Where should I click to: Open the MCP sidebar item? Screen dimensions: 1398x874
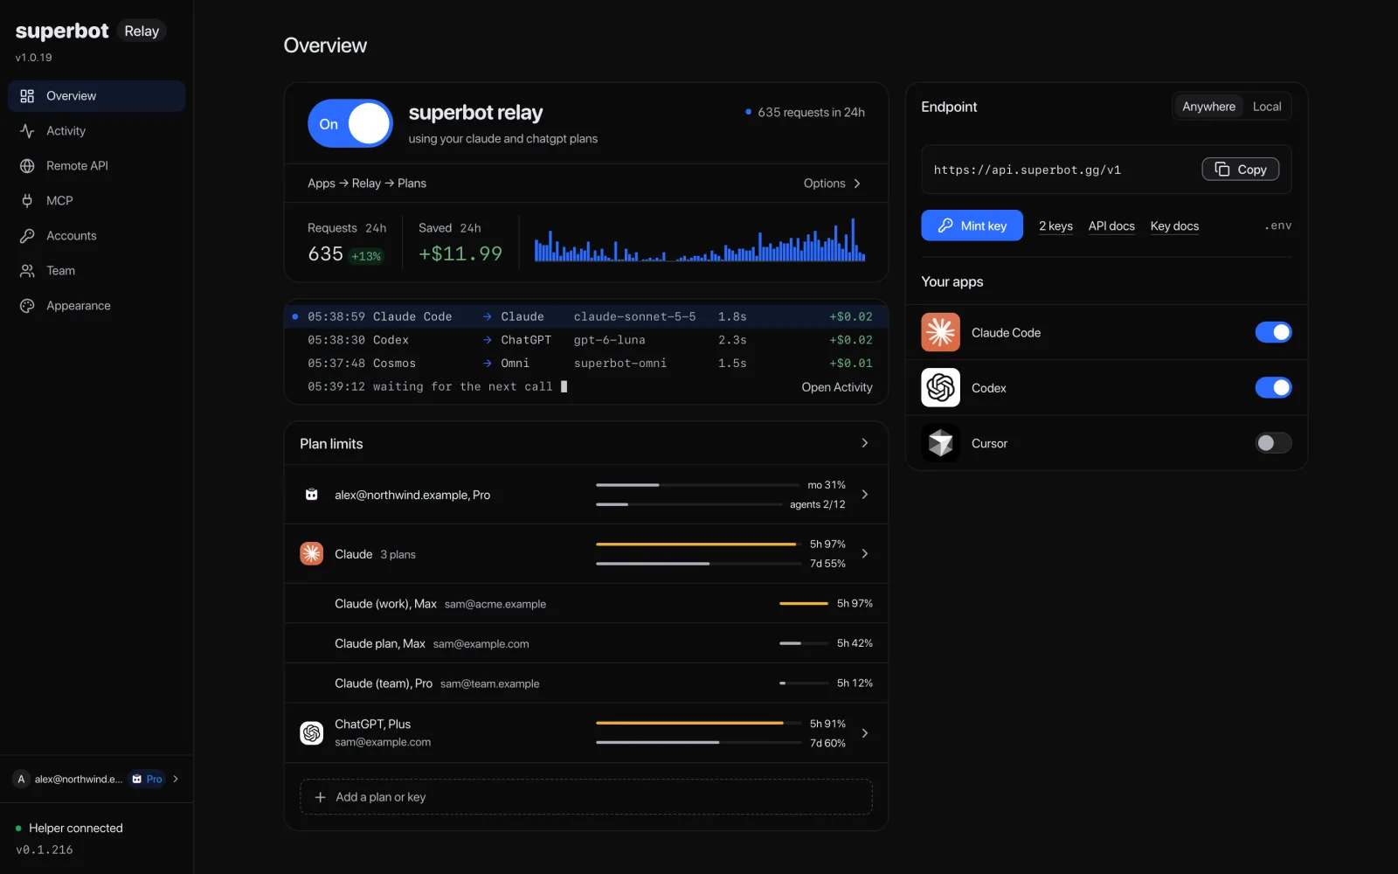pyautogui.click(x=96, y=201)
